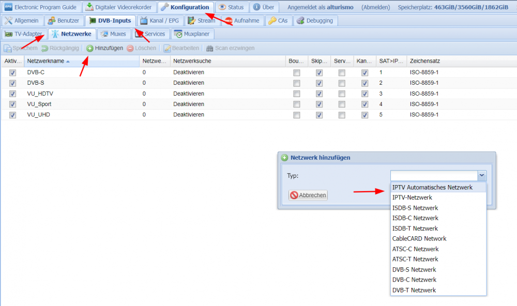This screenshot has width=517, height=306.
Task: Click the Electronic Program Guide EPG icon
Action: click(x=8, y=7)
